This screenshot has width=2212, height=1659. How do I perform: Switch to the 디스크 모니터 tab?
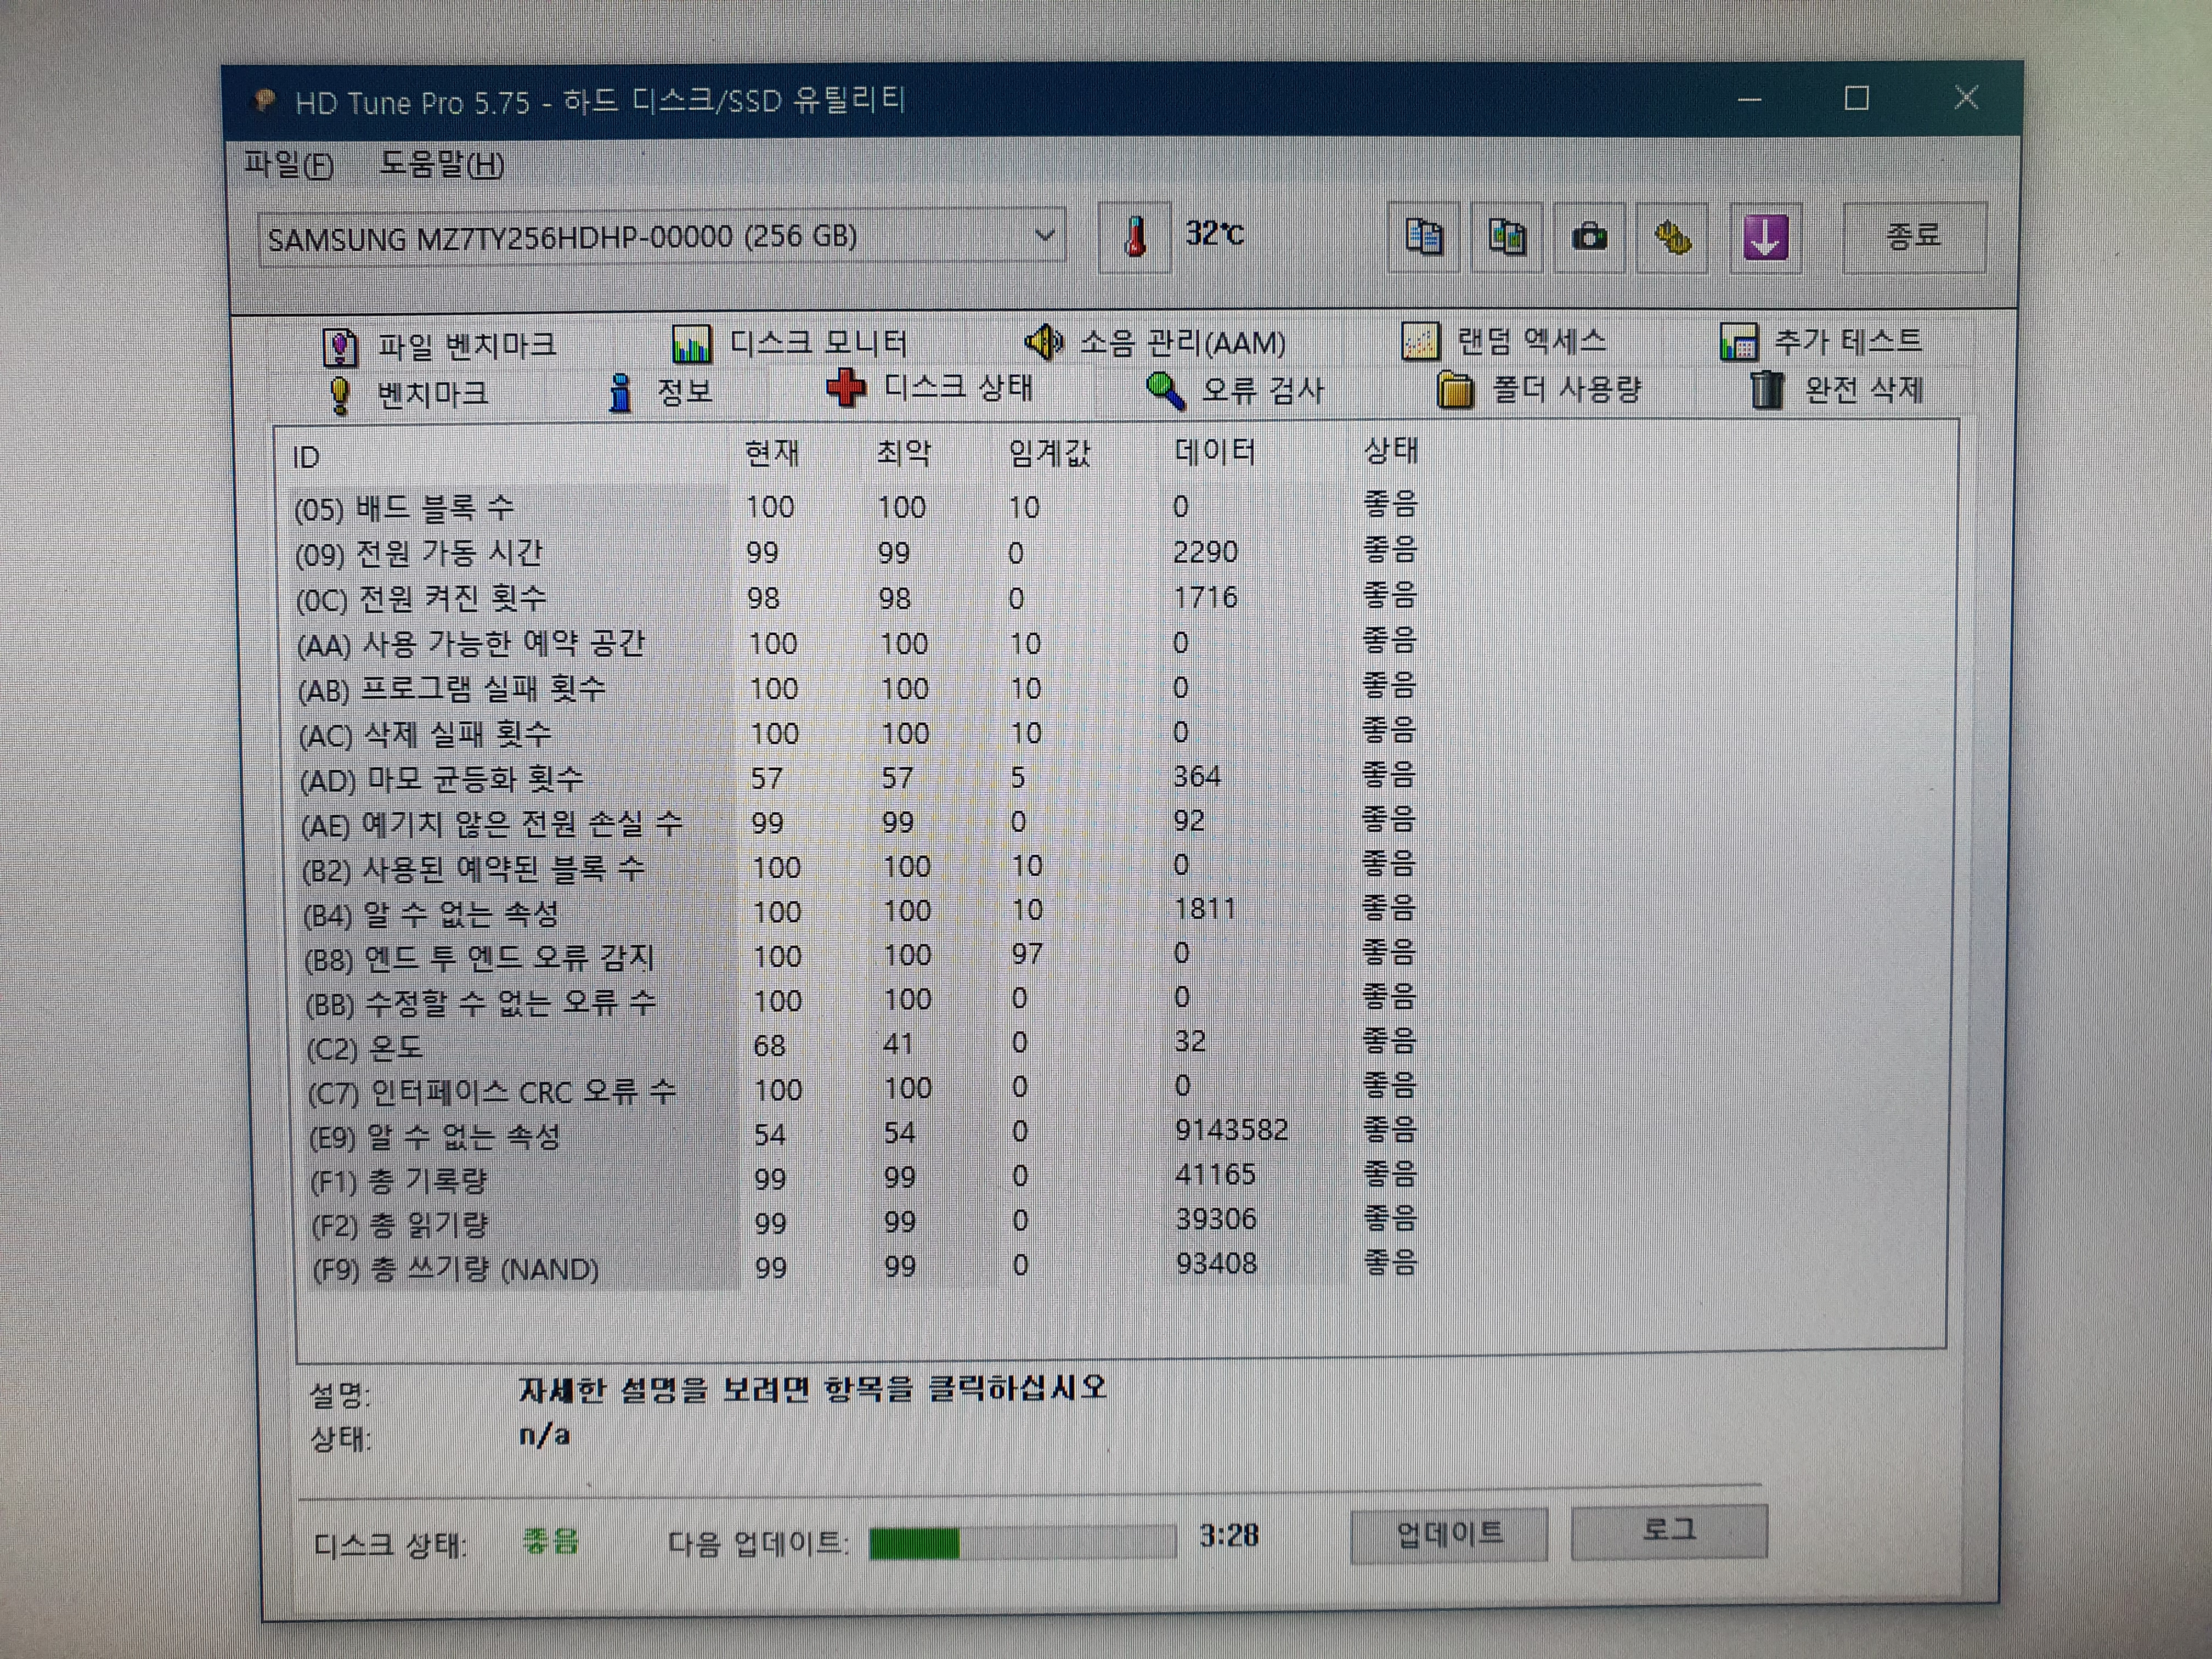coord(790,343)
